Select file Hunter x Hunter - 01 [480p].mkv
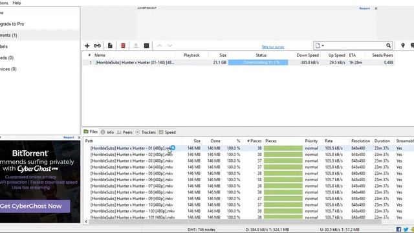 click(131, 148)
